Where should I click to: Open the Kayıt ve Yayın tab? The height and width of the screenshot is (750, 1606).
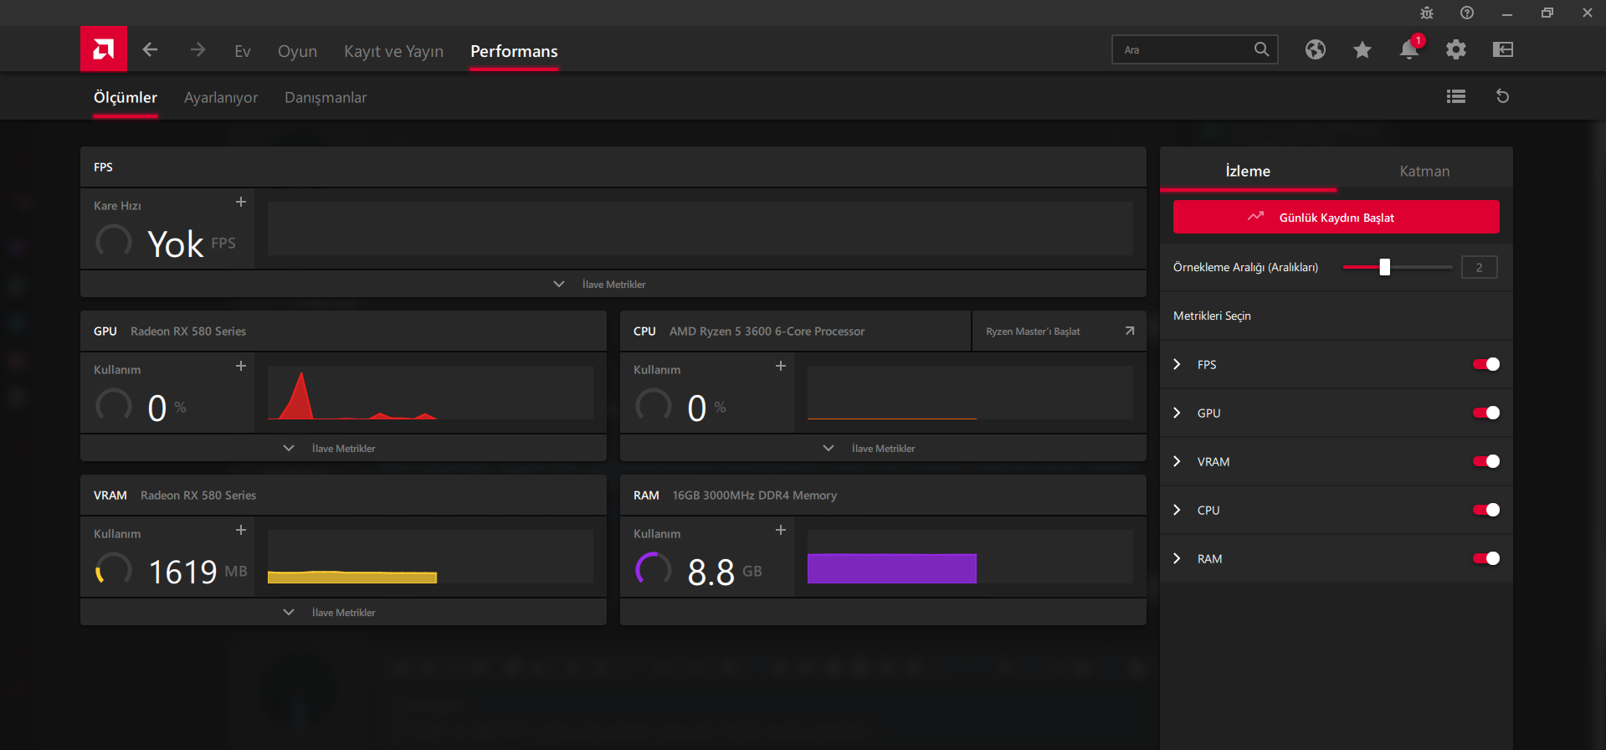coord(393,52)
